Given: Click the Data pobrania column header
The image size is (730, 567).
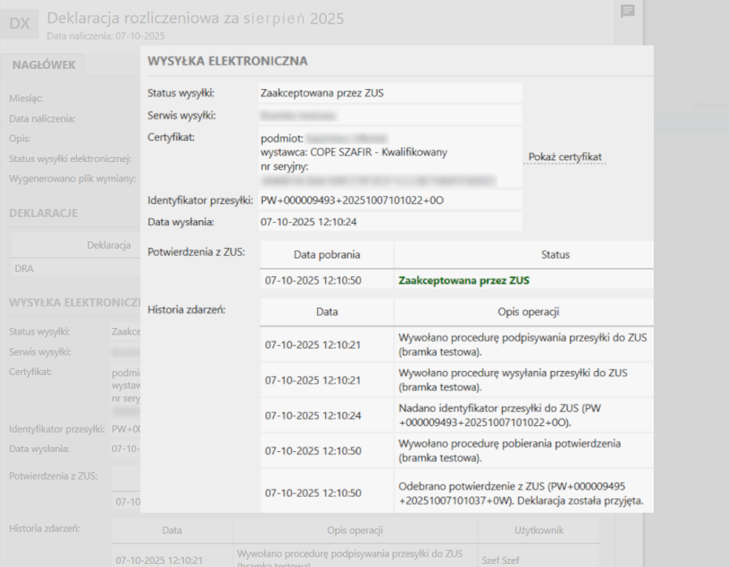Looking at the screenshot, I should [x=327, y=254].
